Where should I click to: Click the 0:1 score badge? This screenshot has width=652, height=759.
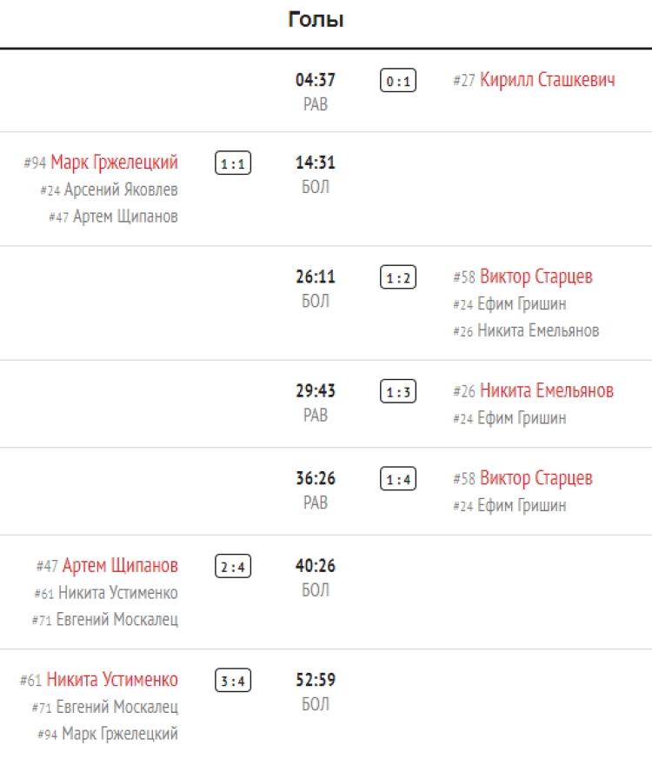398,82
